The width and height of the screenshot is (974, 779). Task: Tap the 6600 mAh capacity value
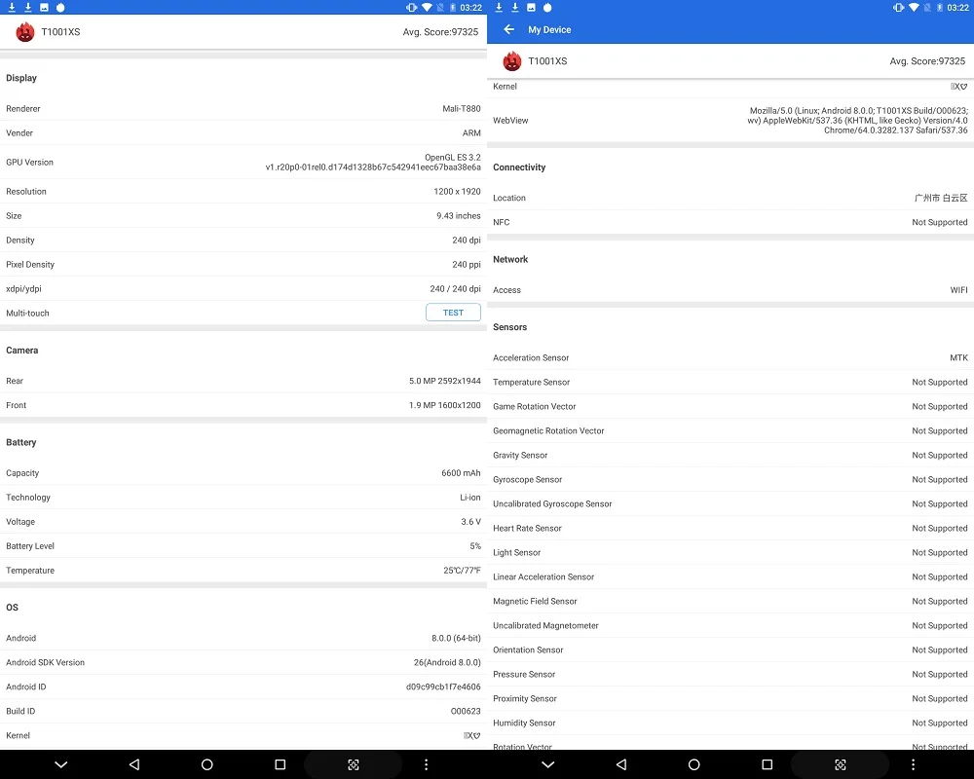click(x=461, y=472)
